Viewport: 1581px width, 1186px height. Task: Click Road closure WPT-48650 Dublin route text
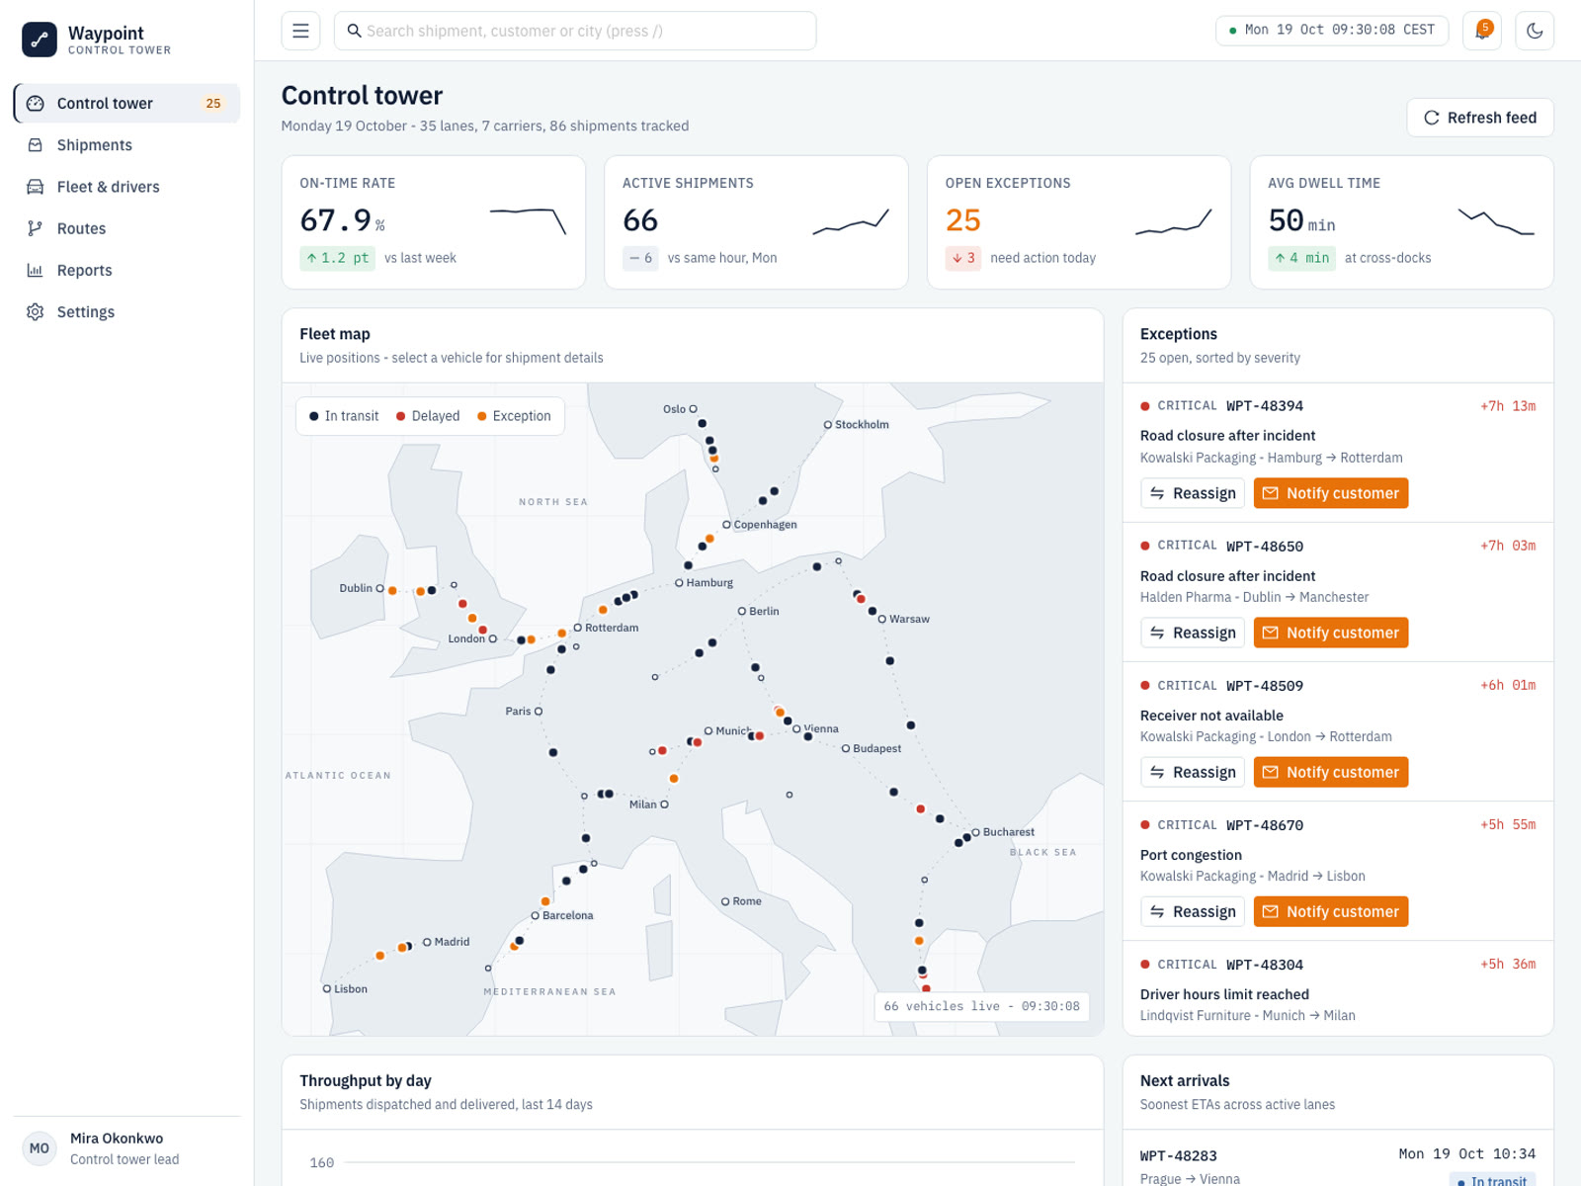point(1254,597)
